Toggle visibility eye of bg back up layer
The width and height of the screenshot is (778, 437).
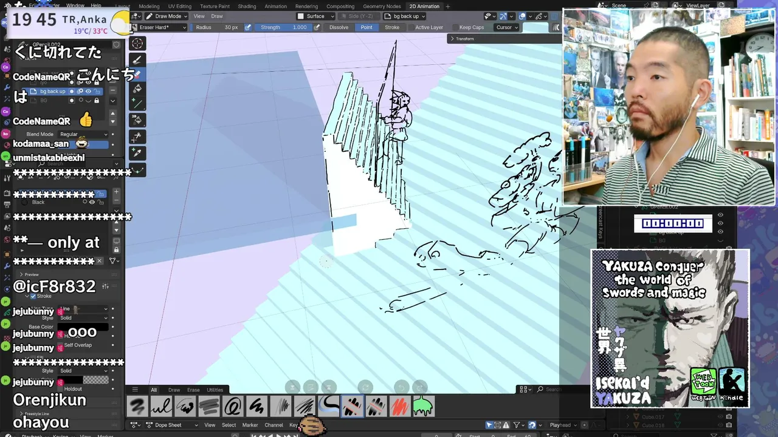[x=88, y=92]
